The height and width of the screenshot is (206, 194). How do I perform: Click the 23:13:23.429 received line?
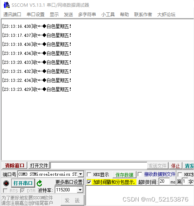coord(37,89)
